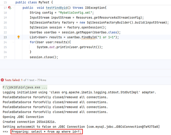The height and width of the screenshot is (135, 171).
Task: Click line number 23 in the gutter
Action: (5, 37)
